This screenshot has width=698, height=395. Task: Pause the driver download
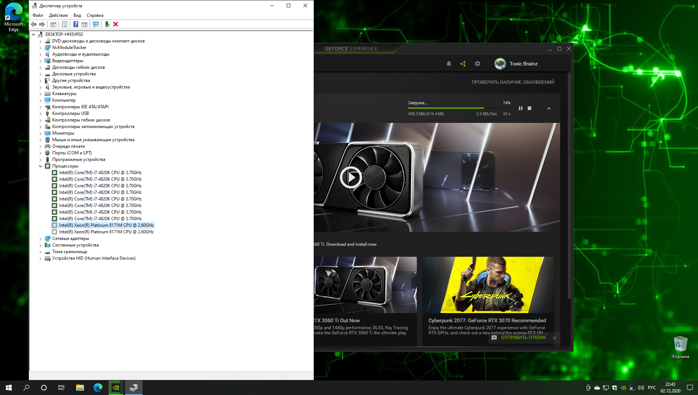coord(521,108)
